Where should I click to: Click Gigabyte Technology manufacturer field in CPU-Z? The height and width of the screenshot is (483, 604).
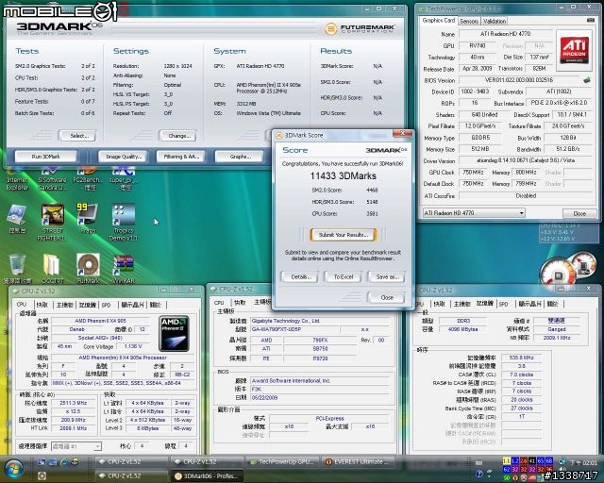click(320, 321)
